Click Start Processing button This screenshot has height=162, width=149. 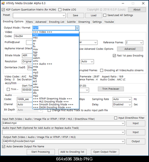point(41,152)
